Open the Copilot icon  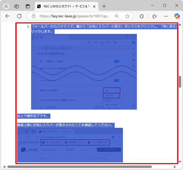177,16
